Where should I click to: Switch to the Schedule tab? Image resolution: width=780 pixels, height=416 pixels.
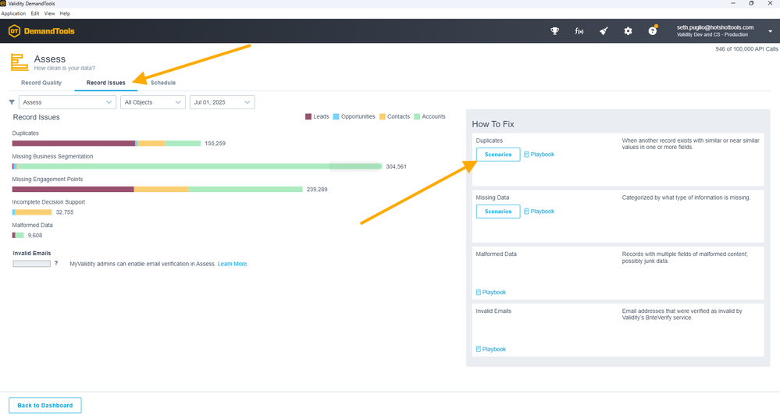(163, 83)
